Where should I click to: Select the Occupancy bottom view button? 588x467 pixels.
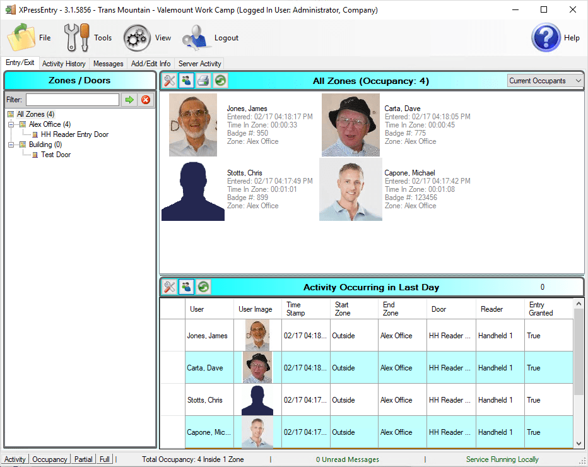click(x=49, y=459)
